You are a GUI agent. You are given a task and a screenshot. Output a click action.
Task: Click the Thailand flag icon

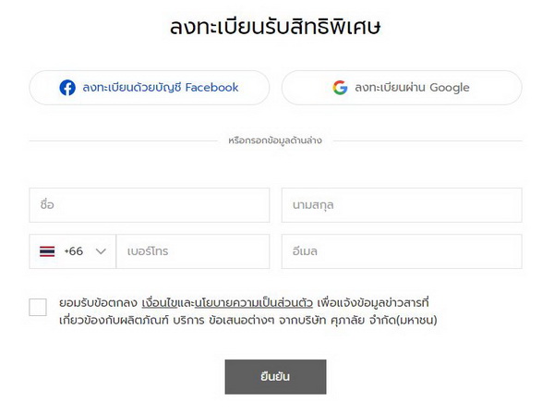pos(47,251)
